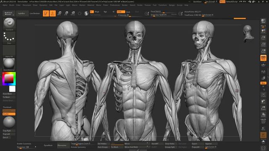Open the Dots stroke selector
Image resolution: width=269 pixels, height=151 pixels.
9,37
